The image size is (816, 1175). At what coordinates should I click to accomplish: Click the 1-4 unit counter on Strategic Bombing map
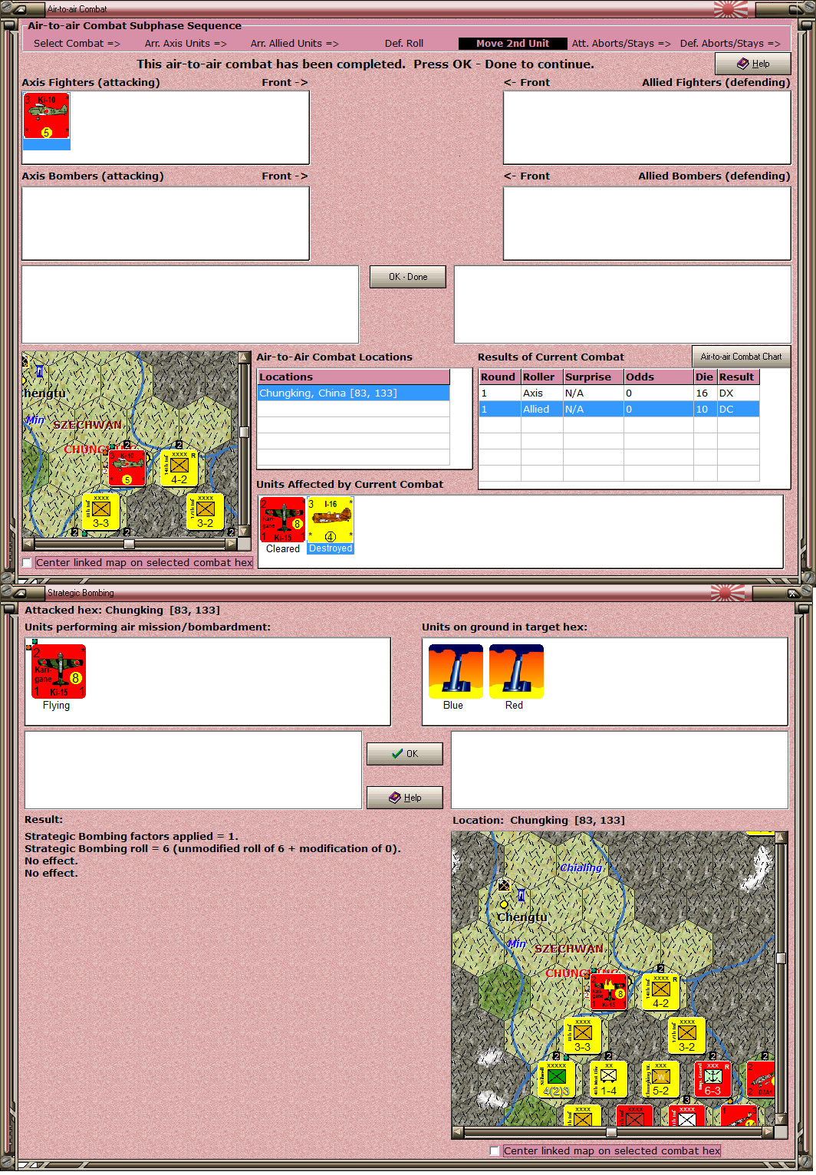609,1079
